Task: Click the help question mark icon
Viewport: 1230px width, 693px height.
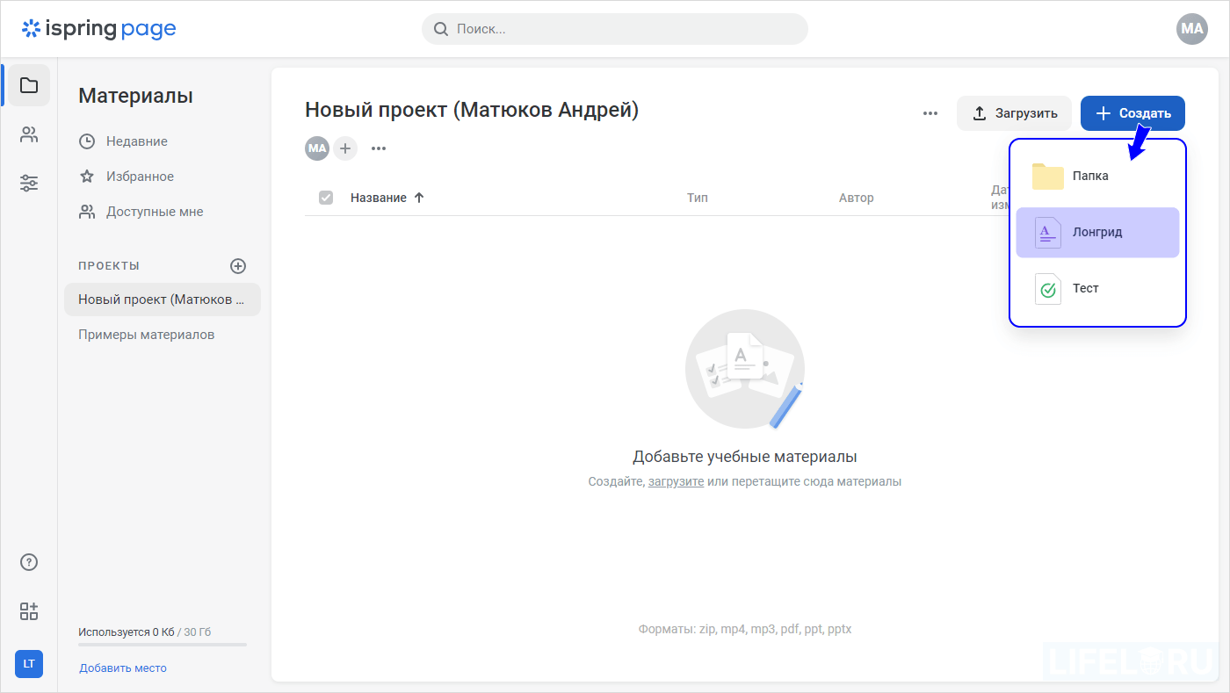Action: tap(28, 561)
